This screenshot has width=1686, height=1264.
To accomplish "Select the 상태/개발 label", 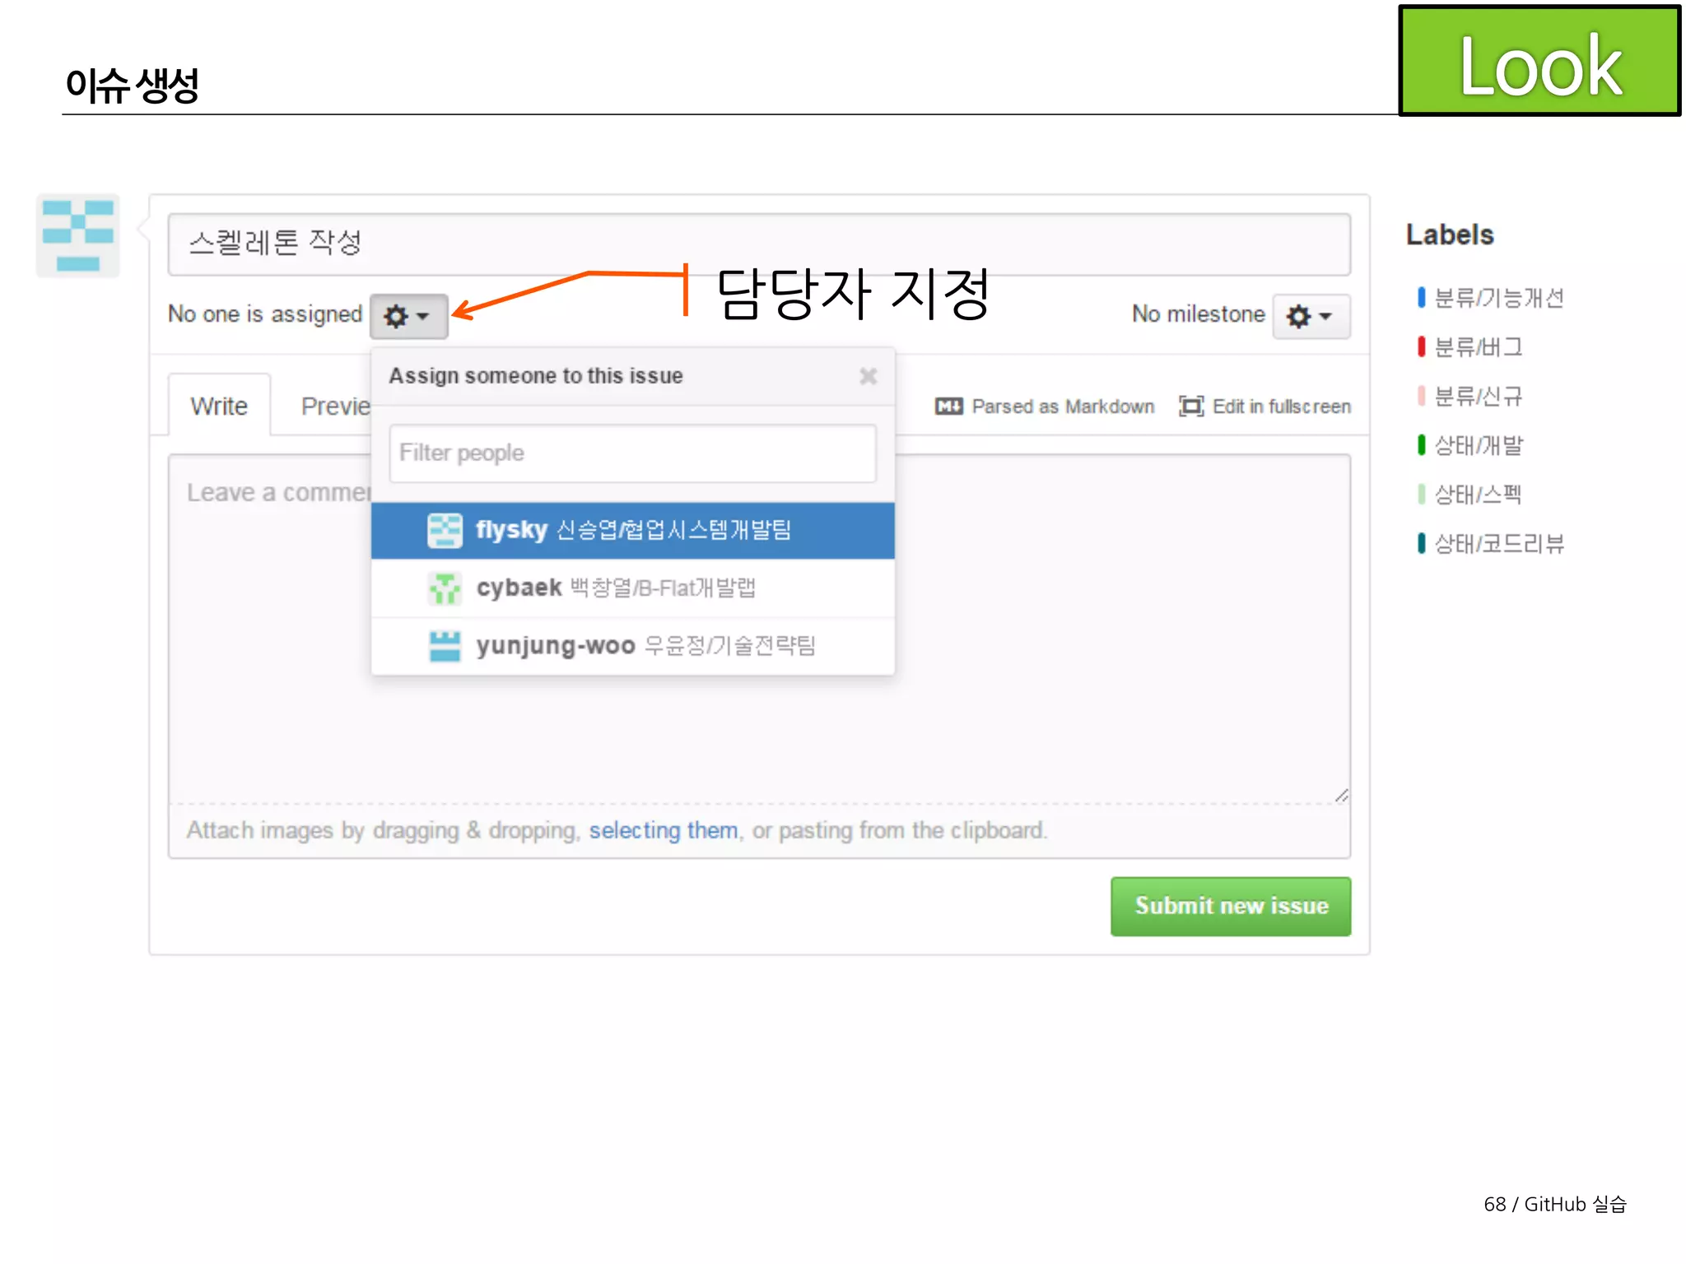I will [x=1479, y=445].
